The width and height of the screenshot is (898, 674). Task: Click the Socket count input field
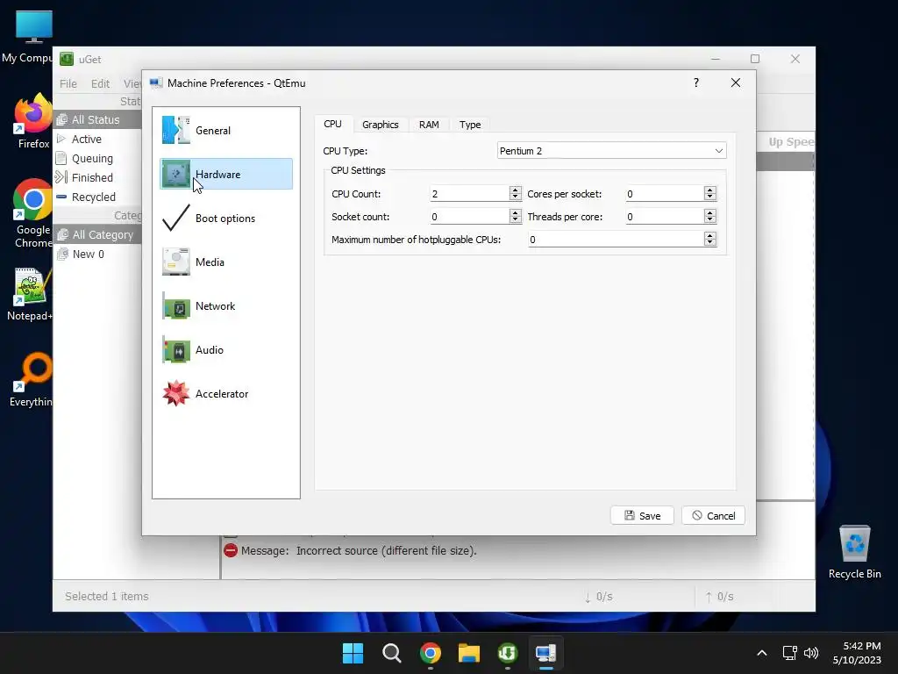(x=469, y=217)
